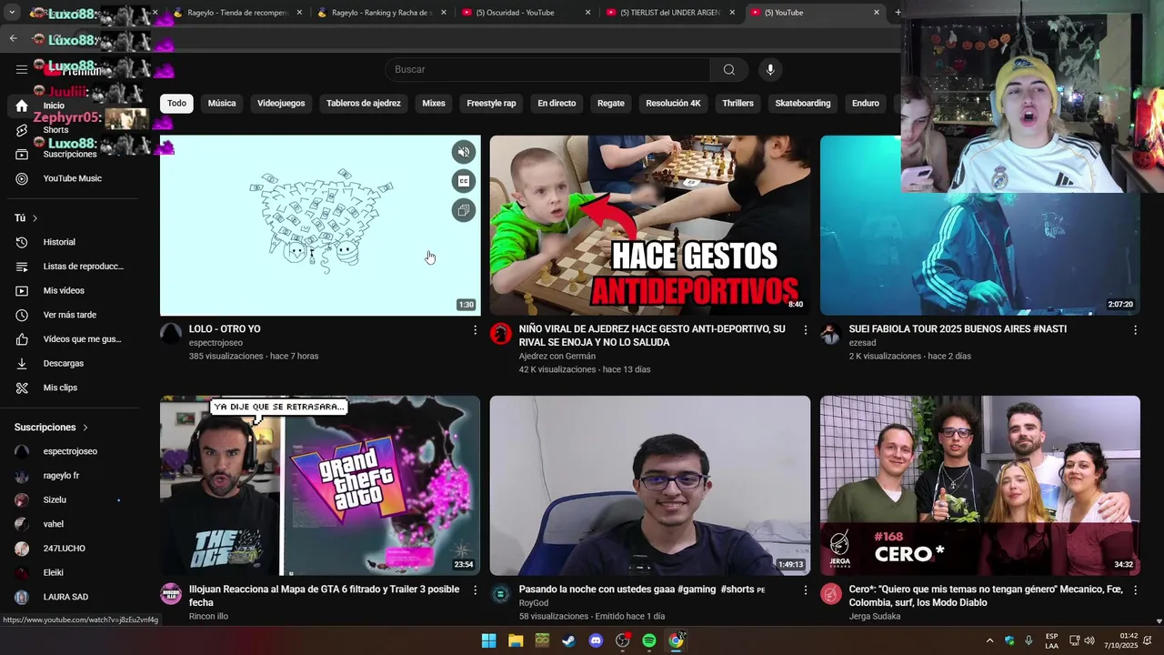Open Vídeos que me gustan in sidebar

(x=73, y=339)
